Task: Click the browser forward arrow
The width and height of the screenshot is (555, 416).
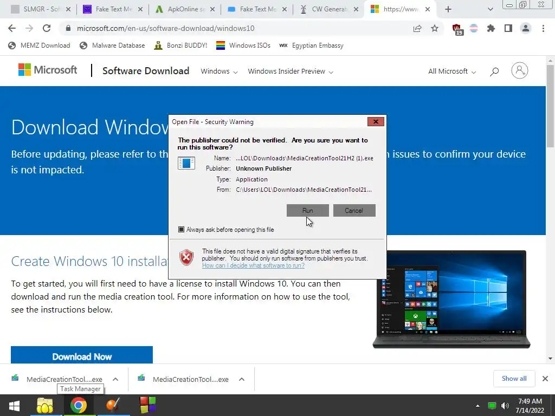Action: click(x=29, y=28)
